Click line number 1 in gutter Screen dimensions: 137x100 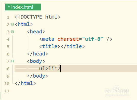tap(8, 17)
